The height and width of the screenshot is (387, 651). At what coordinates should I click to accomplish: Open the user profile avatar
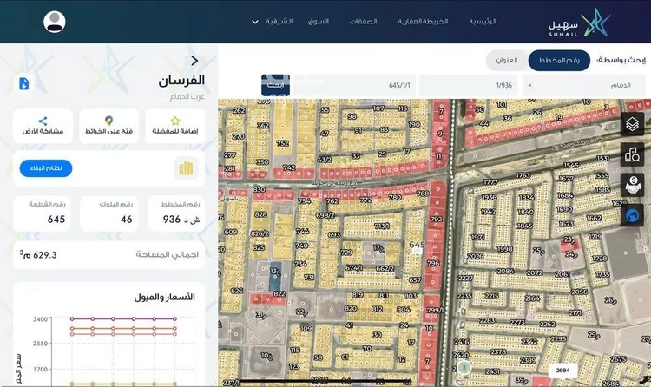(x=55, y=22)
